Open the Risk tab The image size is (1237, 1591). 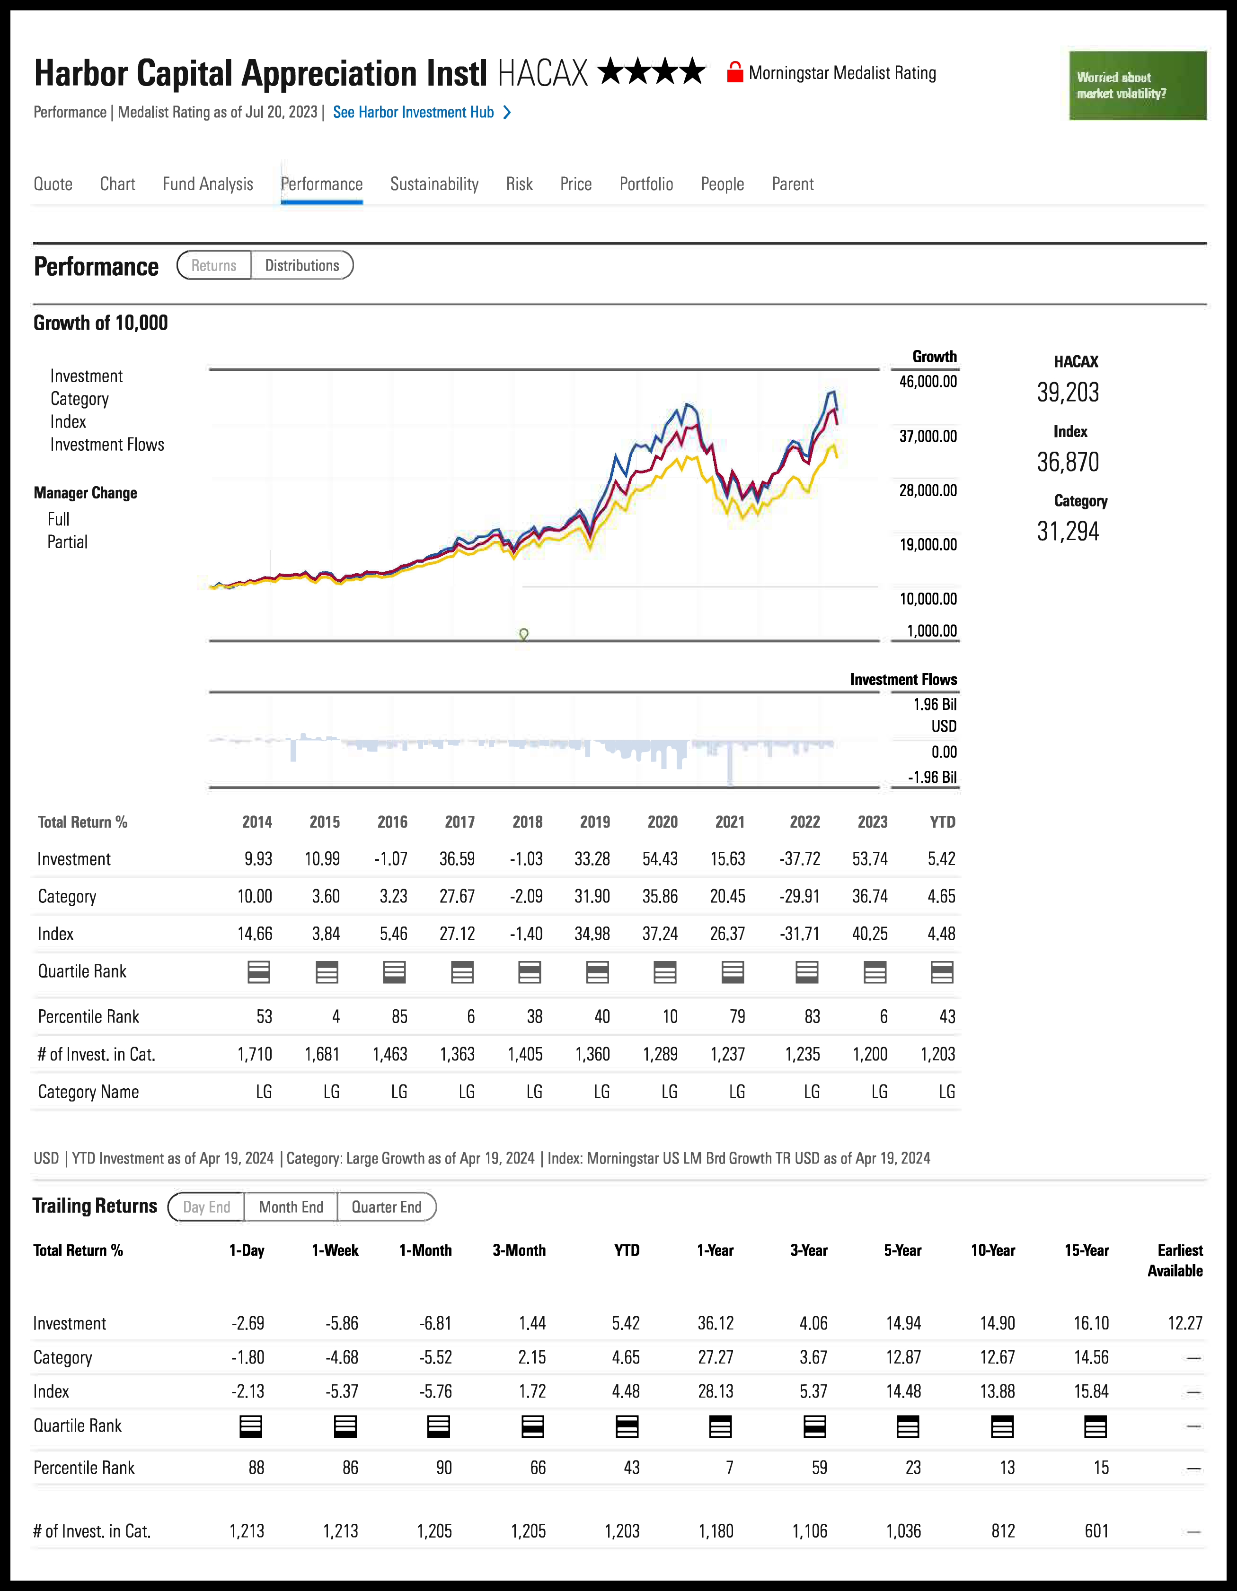[519, 184]
